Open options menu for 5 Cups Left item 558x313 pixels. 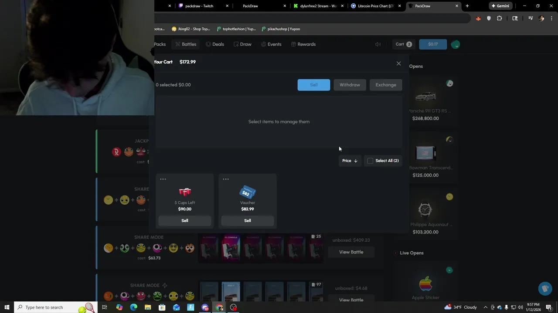163,179
